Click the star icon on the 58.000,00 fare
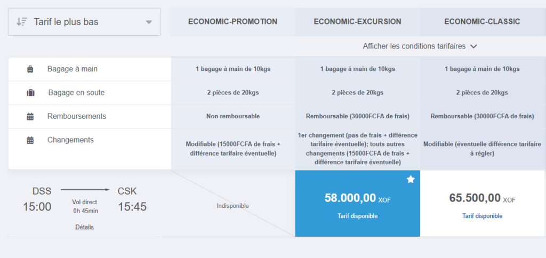The height and width of the screenshot is (258, 546). [x=411, y=180]
